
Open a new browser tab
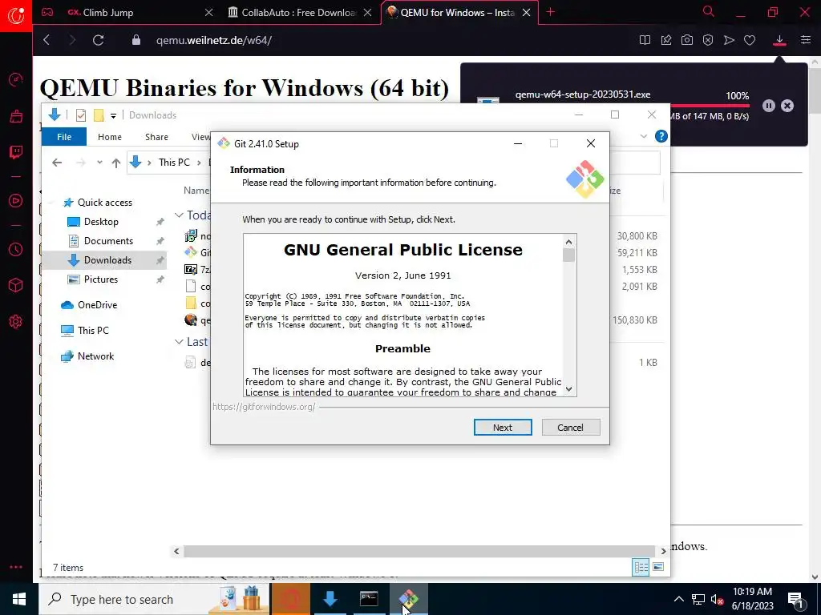(x=550, y=12)
